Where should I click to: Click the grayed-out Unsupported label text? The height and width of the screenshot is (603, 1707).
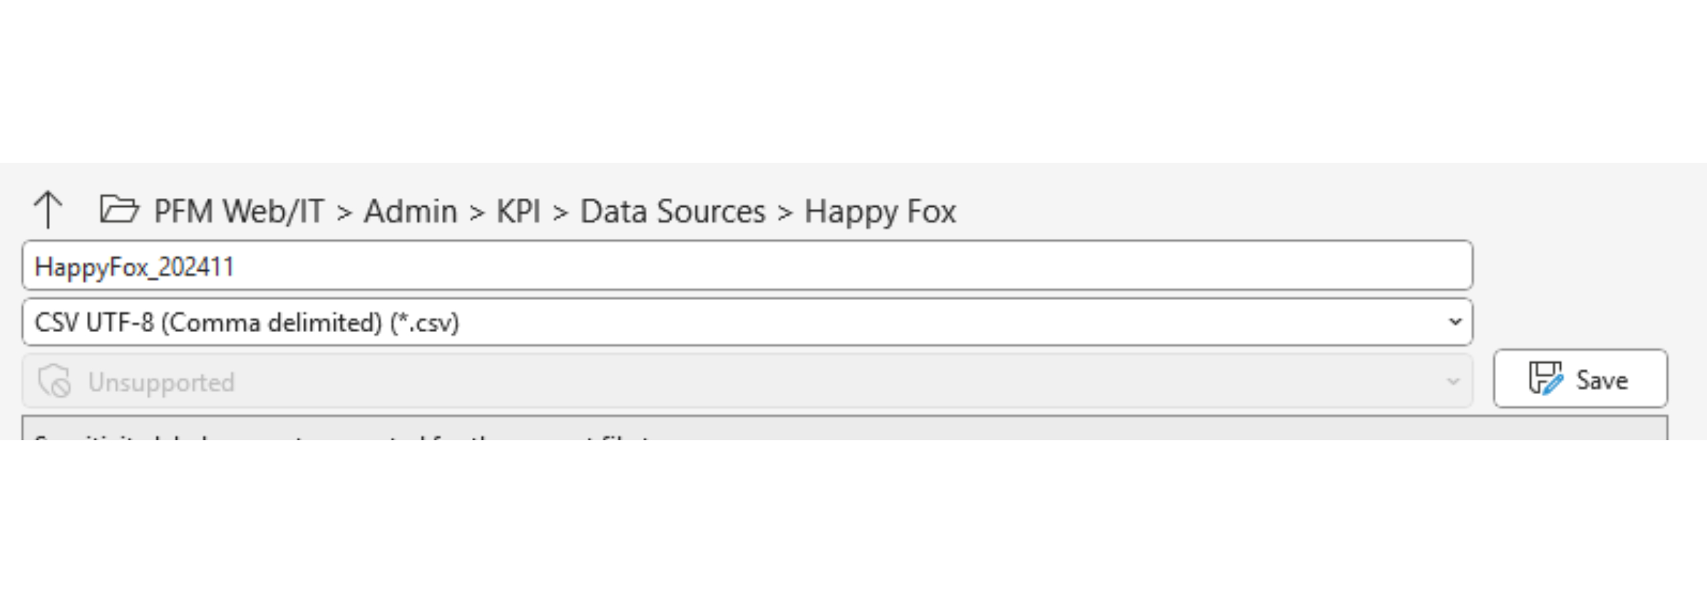(x=160, y=380)
